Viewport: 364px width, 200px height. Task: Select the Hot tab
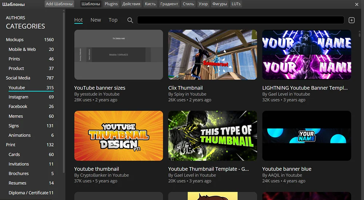coord(78,20)
